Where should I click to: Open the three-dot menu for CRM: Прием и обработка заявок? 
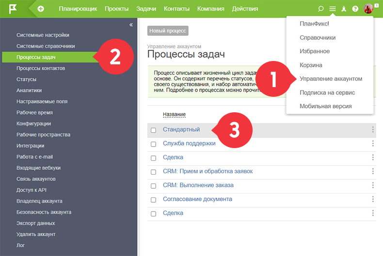point(373,171)
